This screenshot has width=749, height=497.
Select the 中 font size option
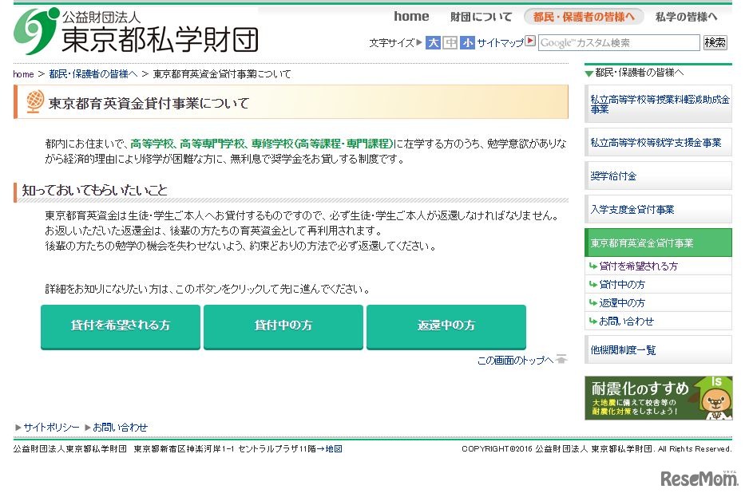click(x=449, y=42)
